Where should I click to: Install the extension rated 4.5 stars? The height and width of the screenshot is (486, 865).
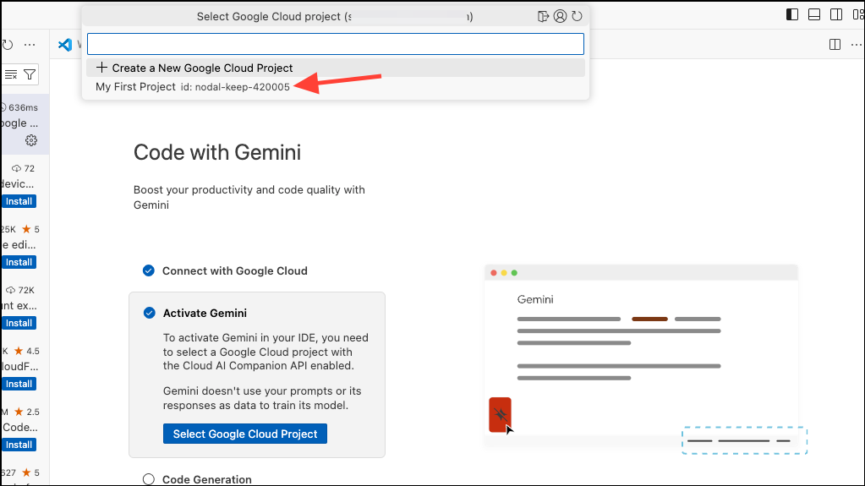point(19,384)
